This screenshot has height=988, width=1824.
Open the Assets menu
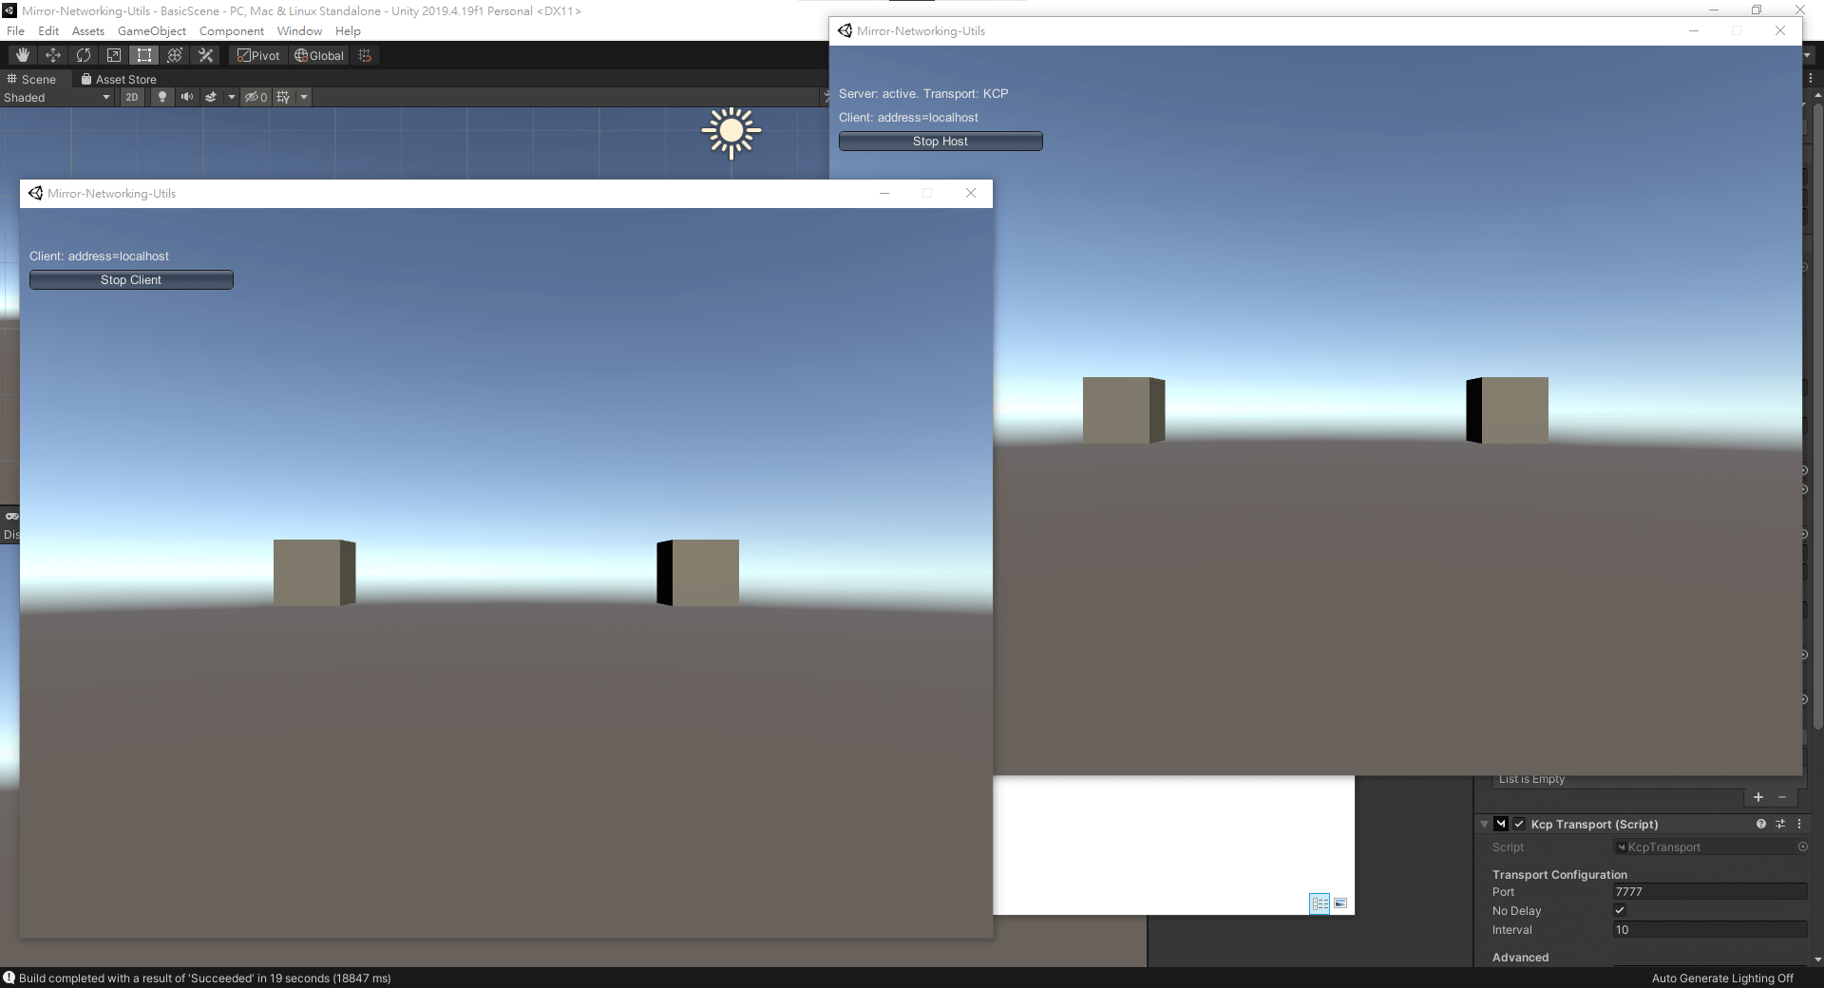(x=88, y=30)
